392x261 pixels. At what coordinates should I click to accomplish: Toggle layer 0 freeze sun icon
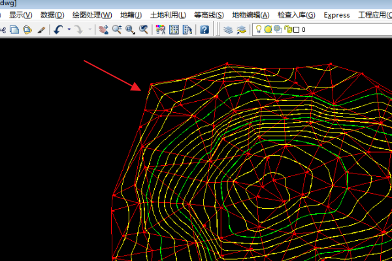point(268,29)
